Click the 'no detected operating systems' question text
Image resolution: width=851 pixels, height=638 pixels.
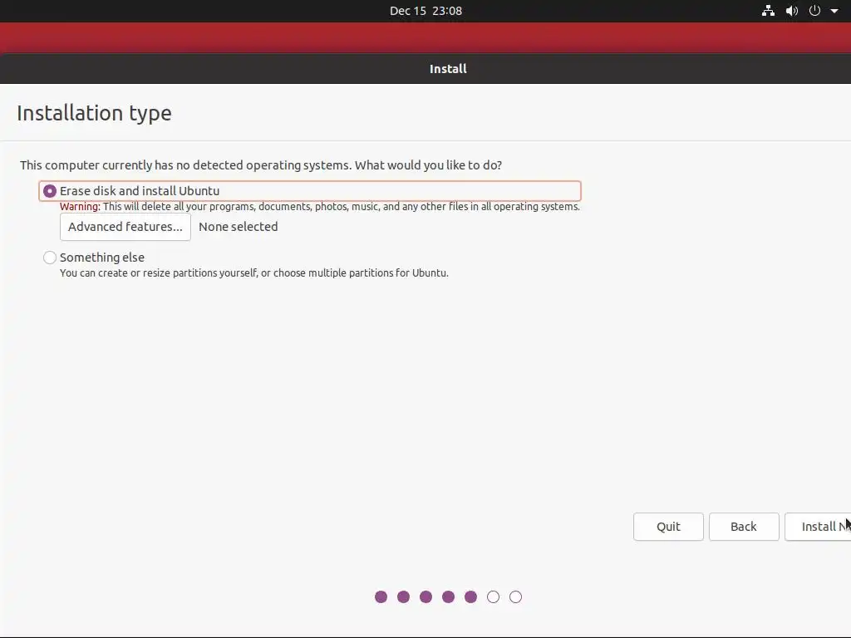pos(261,165)
